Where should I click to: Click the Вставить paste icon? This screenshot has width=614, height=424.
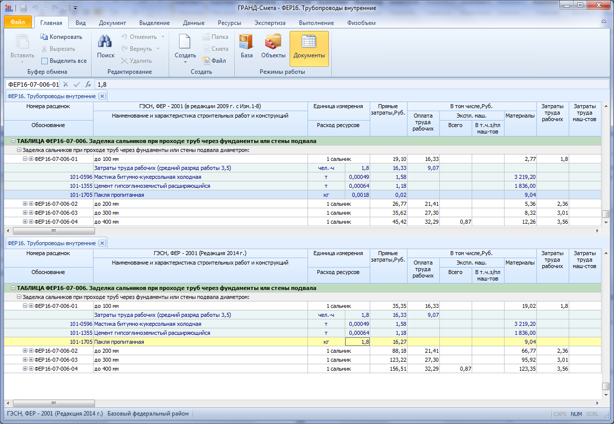[x=22, y=41]
